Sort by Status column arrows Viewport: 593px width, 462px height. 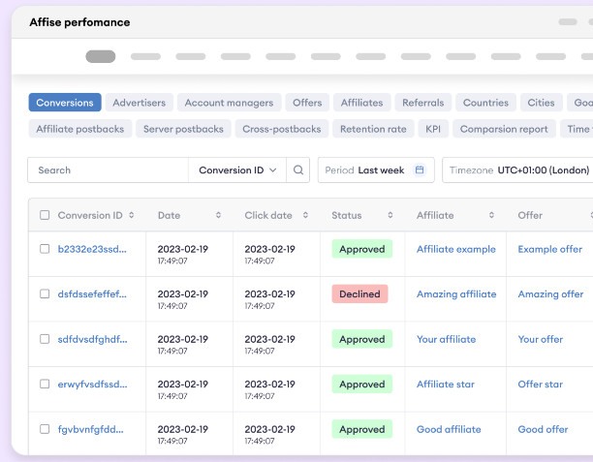pos(390,215)
